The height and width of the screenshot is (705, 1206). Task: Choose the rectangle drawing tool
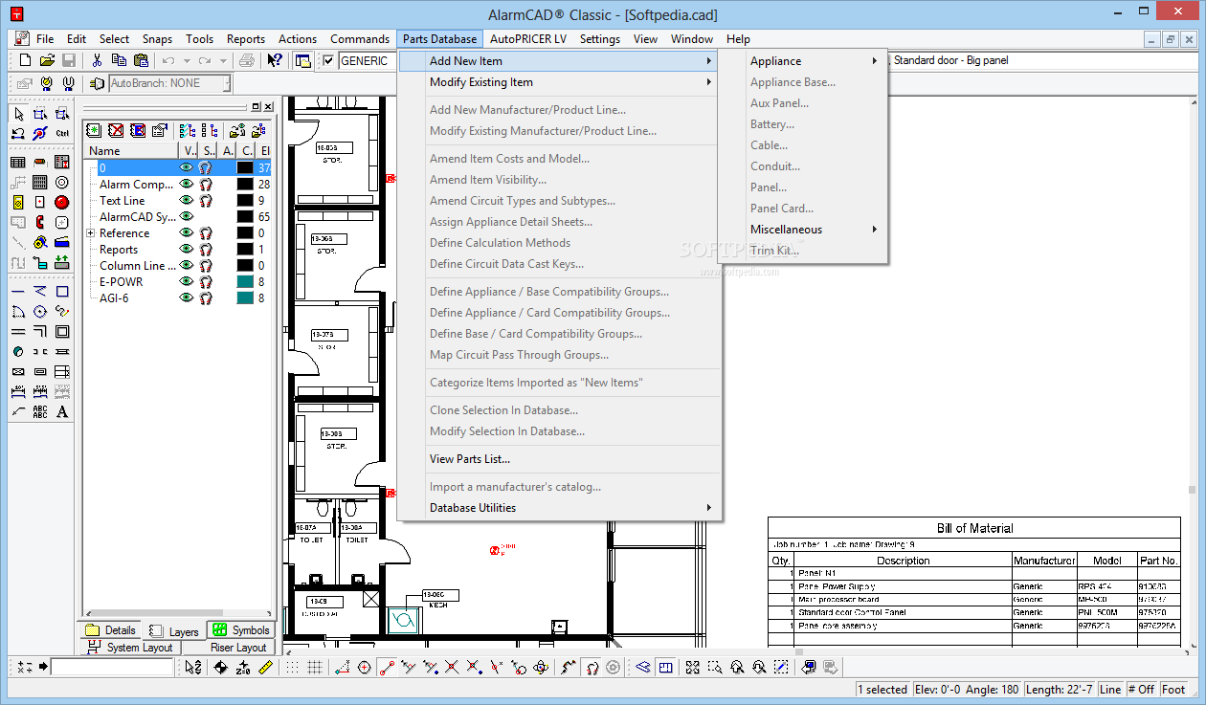(62, 291)
